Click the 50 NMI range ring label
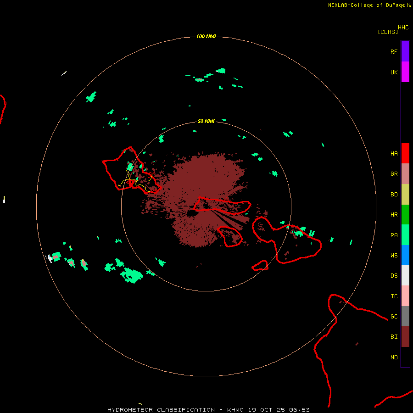 [x=206, y=121]
